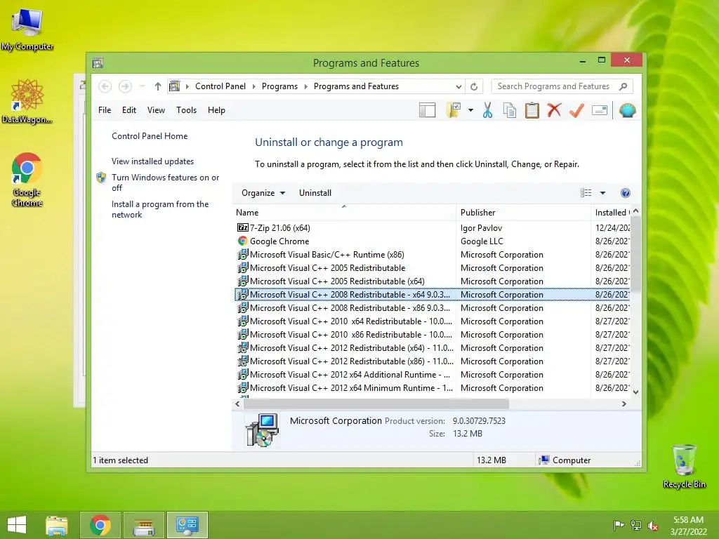Open the Edit menu
Viewport: 719px width, 539px height.
129,110
